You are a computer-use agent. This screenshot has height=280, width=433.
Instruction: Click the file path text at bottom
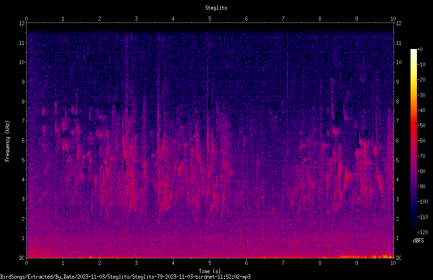125,277
